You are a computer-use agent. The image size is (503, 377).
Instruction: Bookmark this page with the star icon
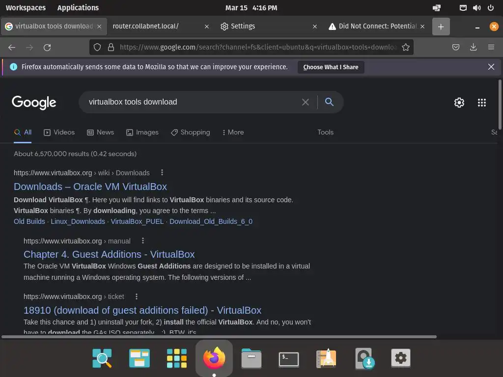pos(406,48)
